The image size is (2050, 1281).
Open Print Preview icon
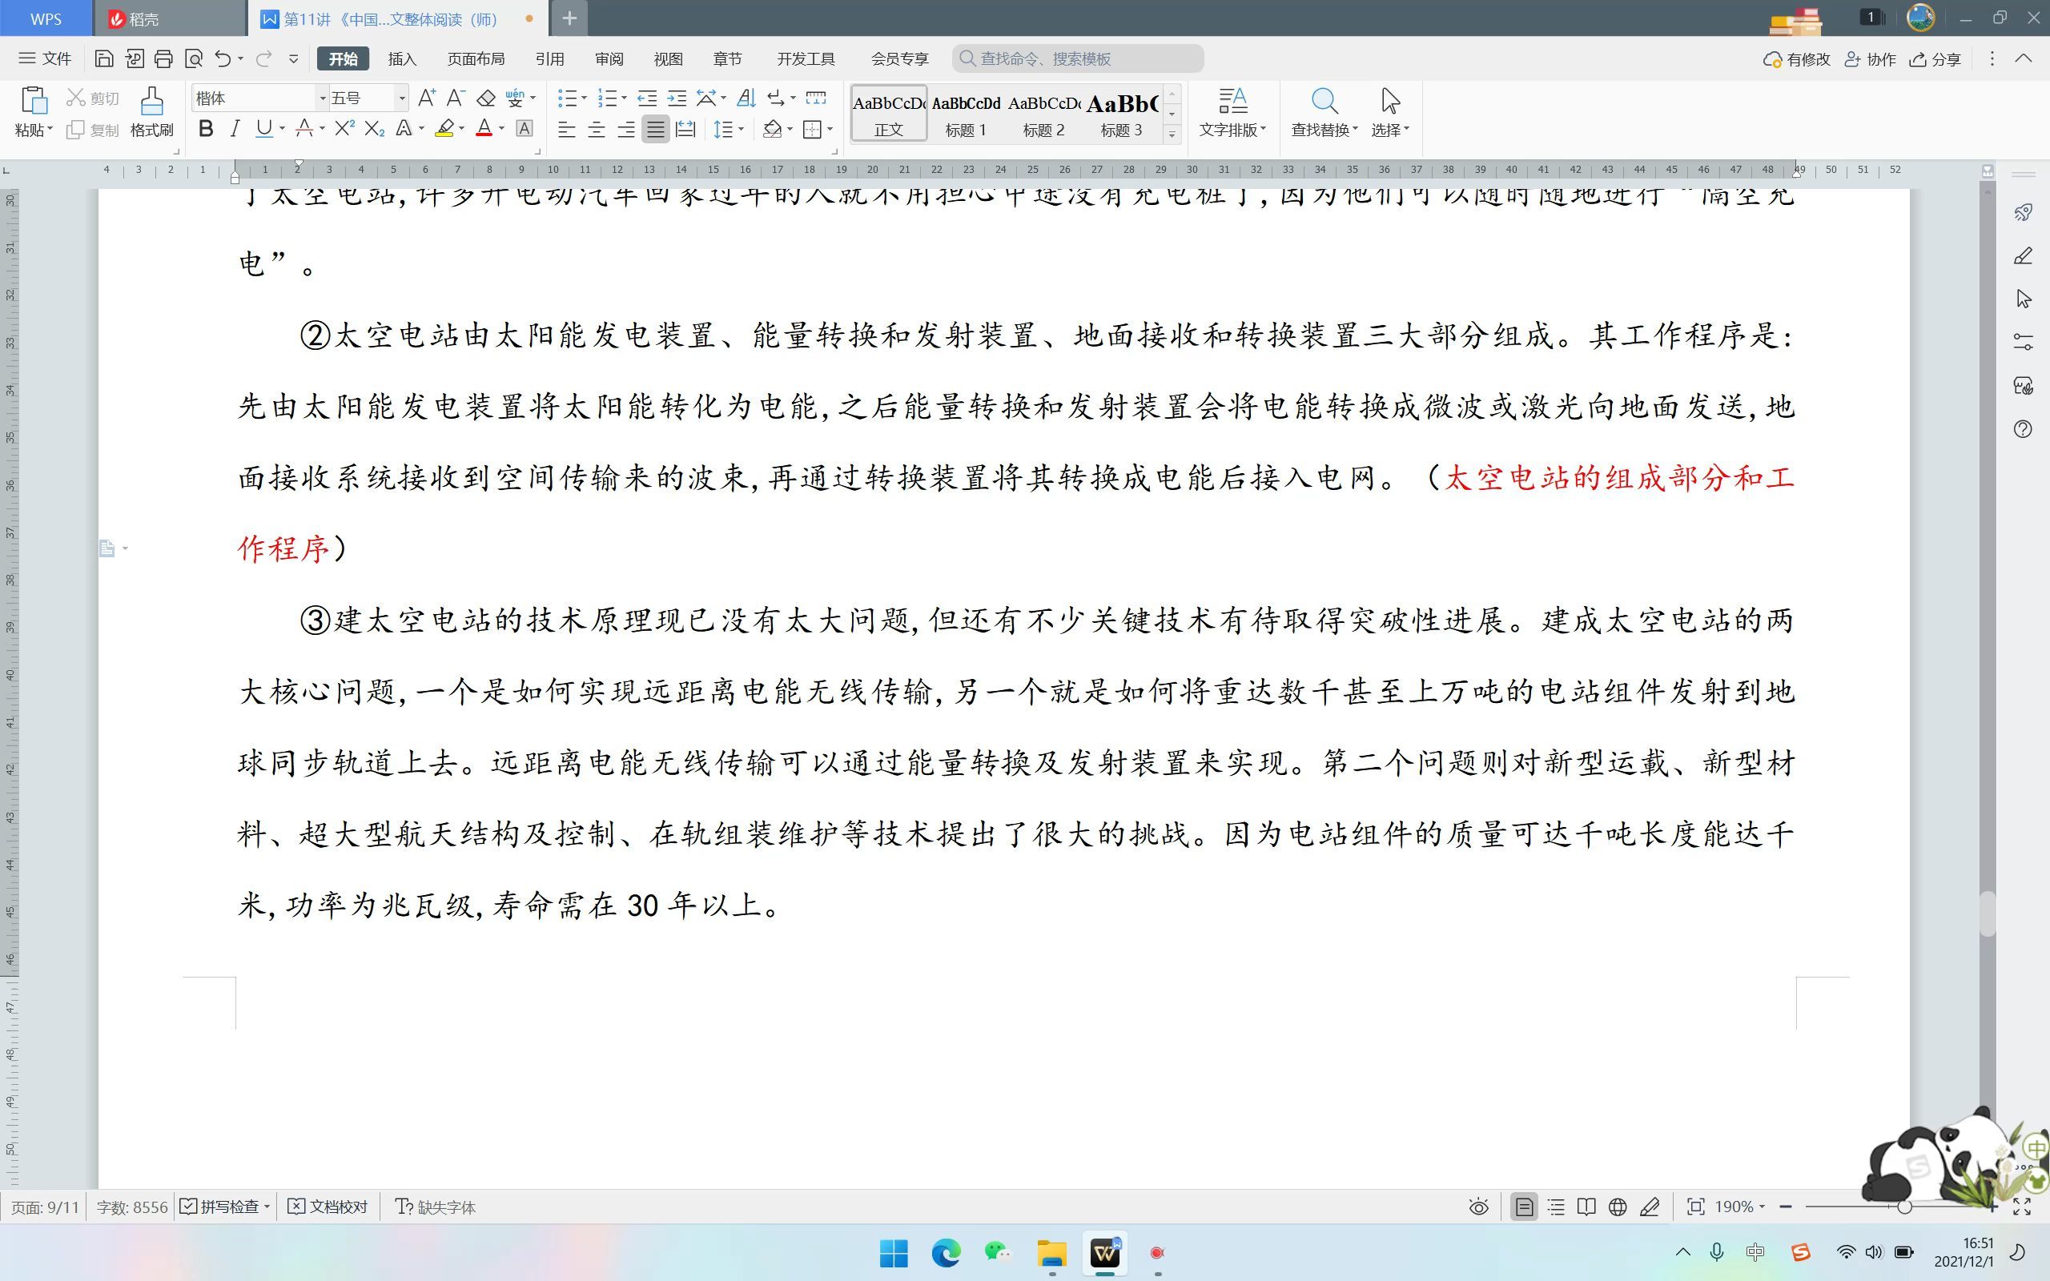(x=194, y=58)
